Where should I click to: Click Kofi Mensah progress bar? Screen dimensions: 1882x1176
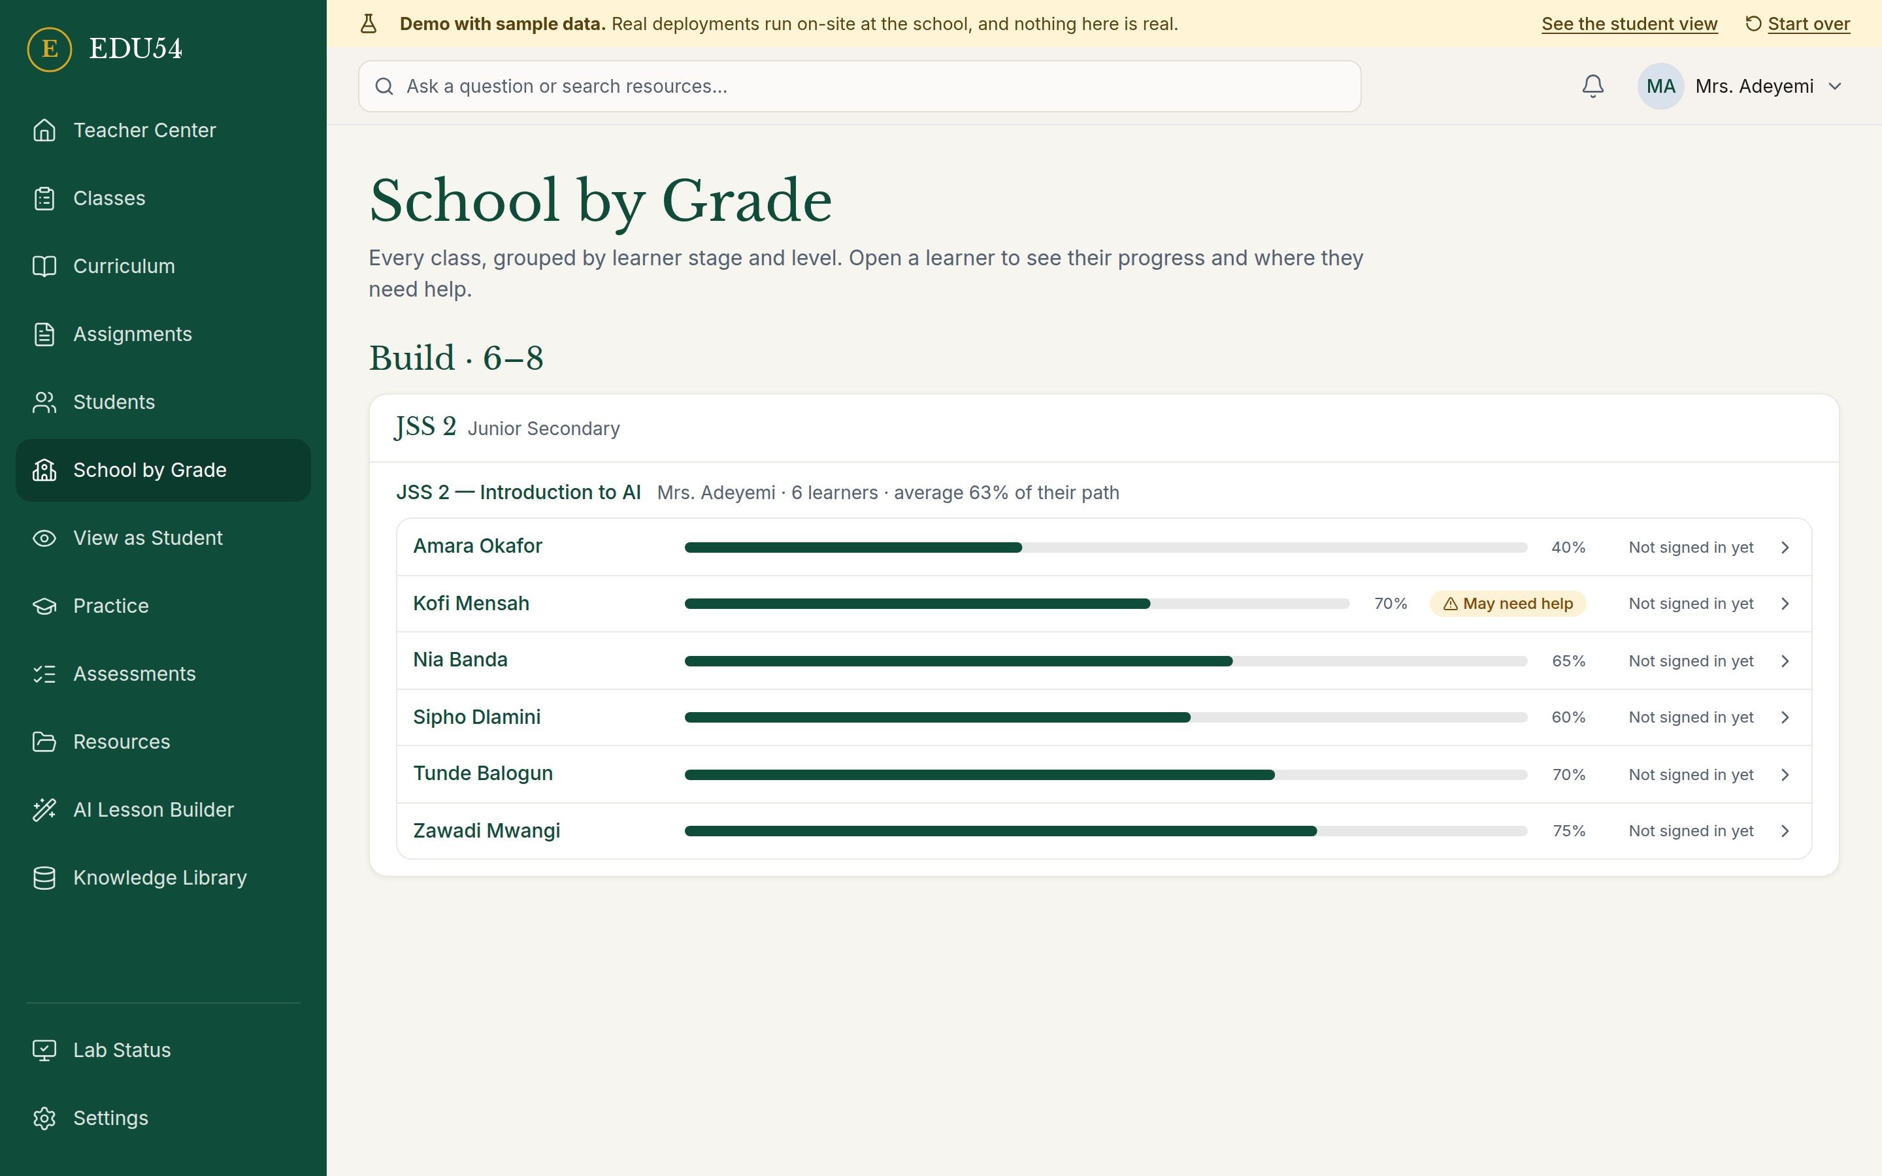coord(1016,604)
